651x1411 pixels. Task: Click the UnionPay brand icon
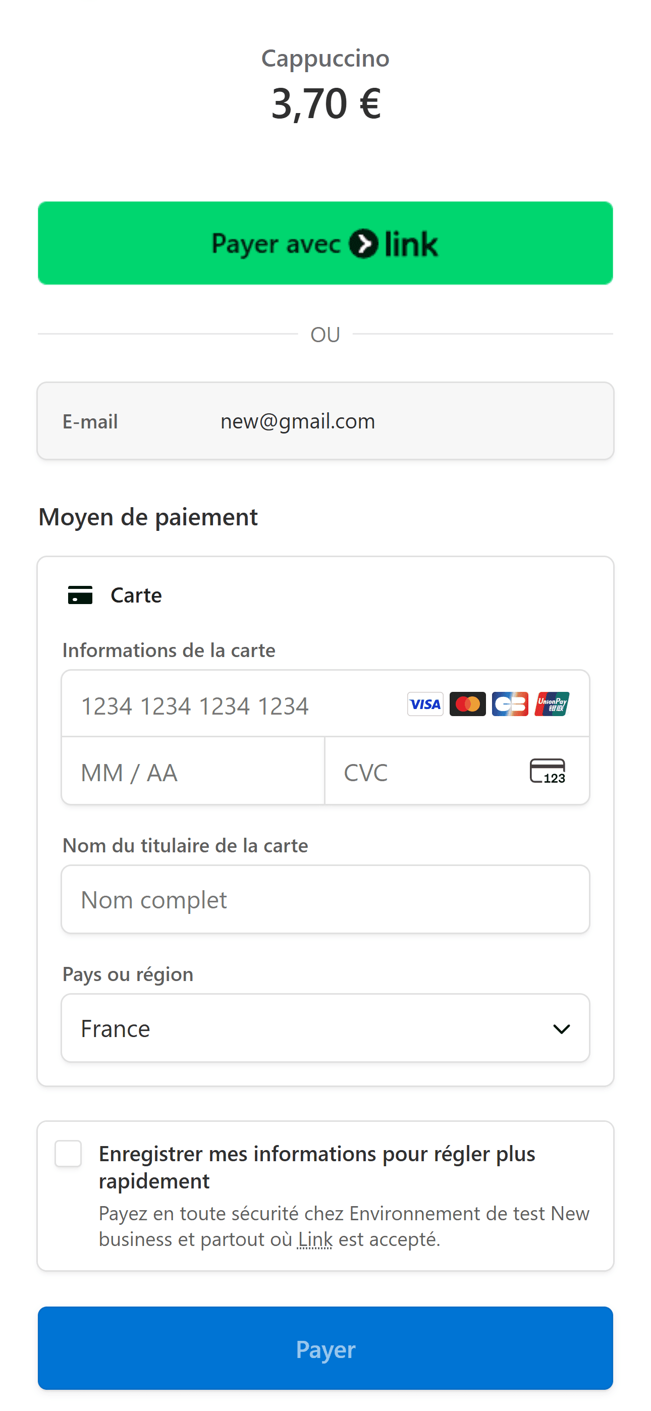(x=553, y=704)
